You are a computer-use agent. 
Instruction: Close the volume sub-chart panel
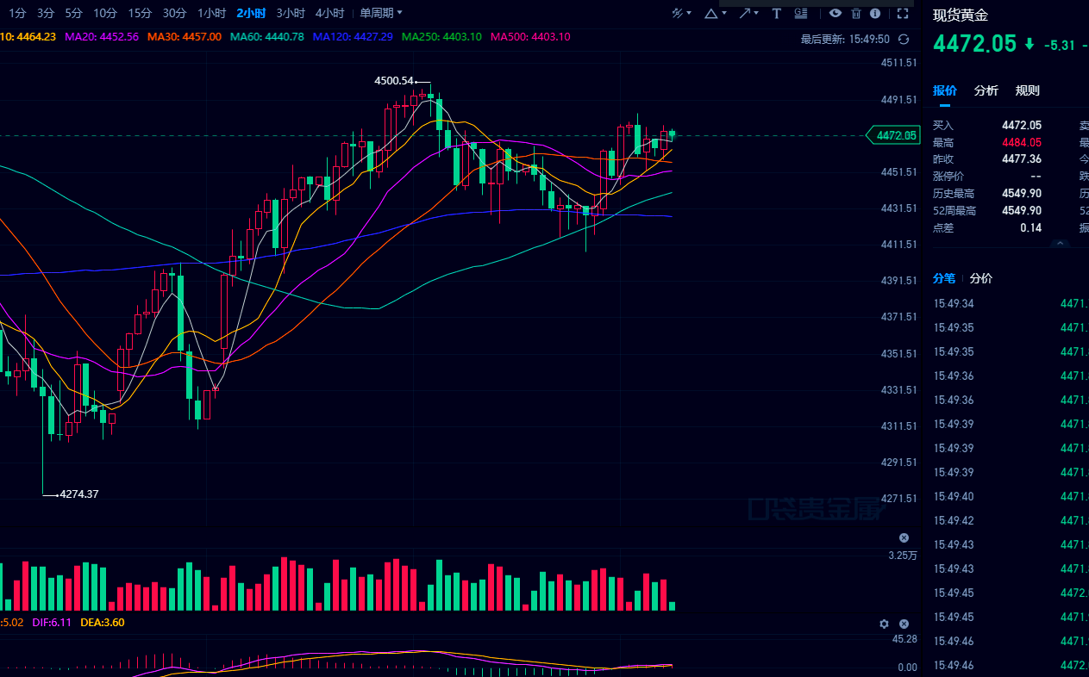904,537
